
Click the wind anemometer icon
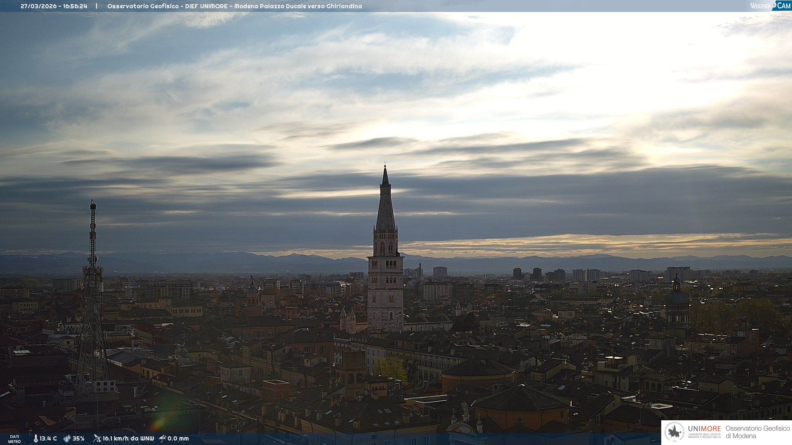tap(97, 438)
